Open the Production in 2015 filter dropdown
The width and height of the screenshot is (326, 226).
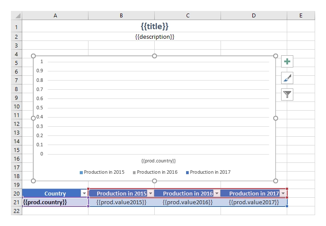tap(150, 193)
